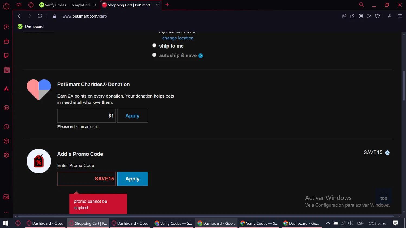
Task: Switch ESP keyboard language in tray
Action: coord(360,223)
